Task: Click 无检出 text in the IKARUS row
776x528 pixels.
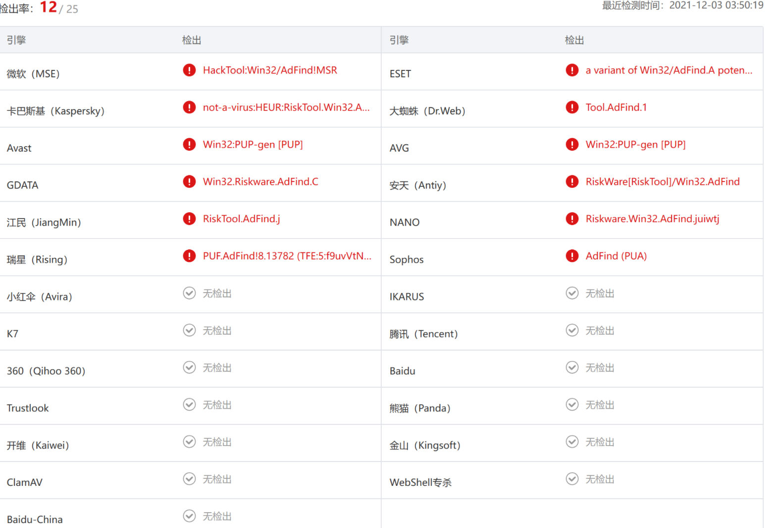Action: point(600,293)
